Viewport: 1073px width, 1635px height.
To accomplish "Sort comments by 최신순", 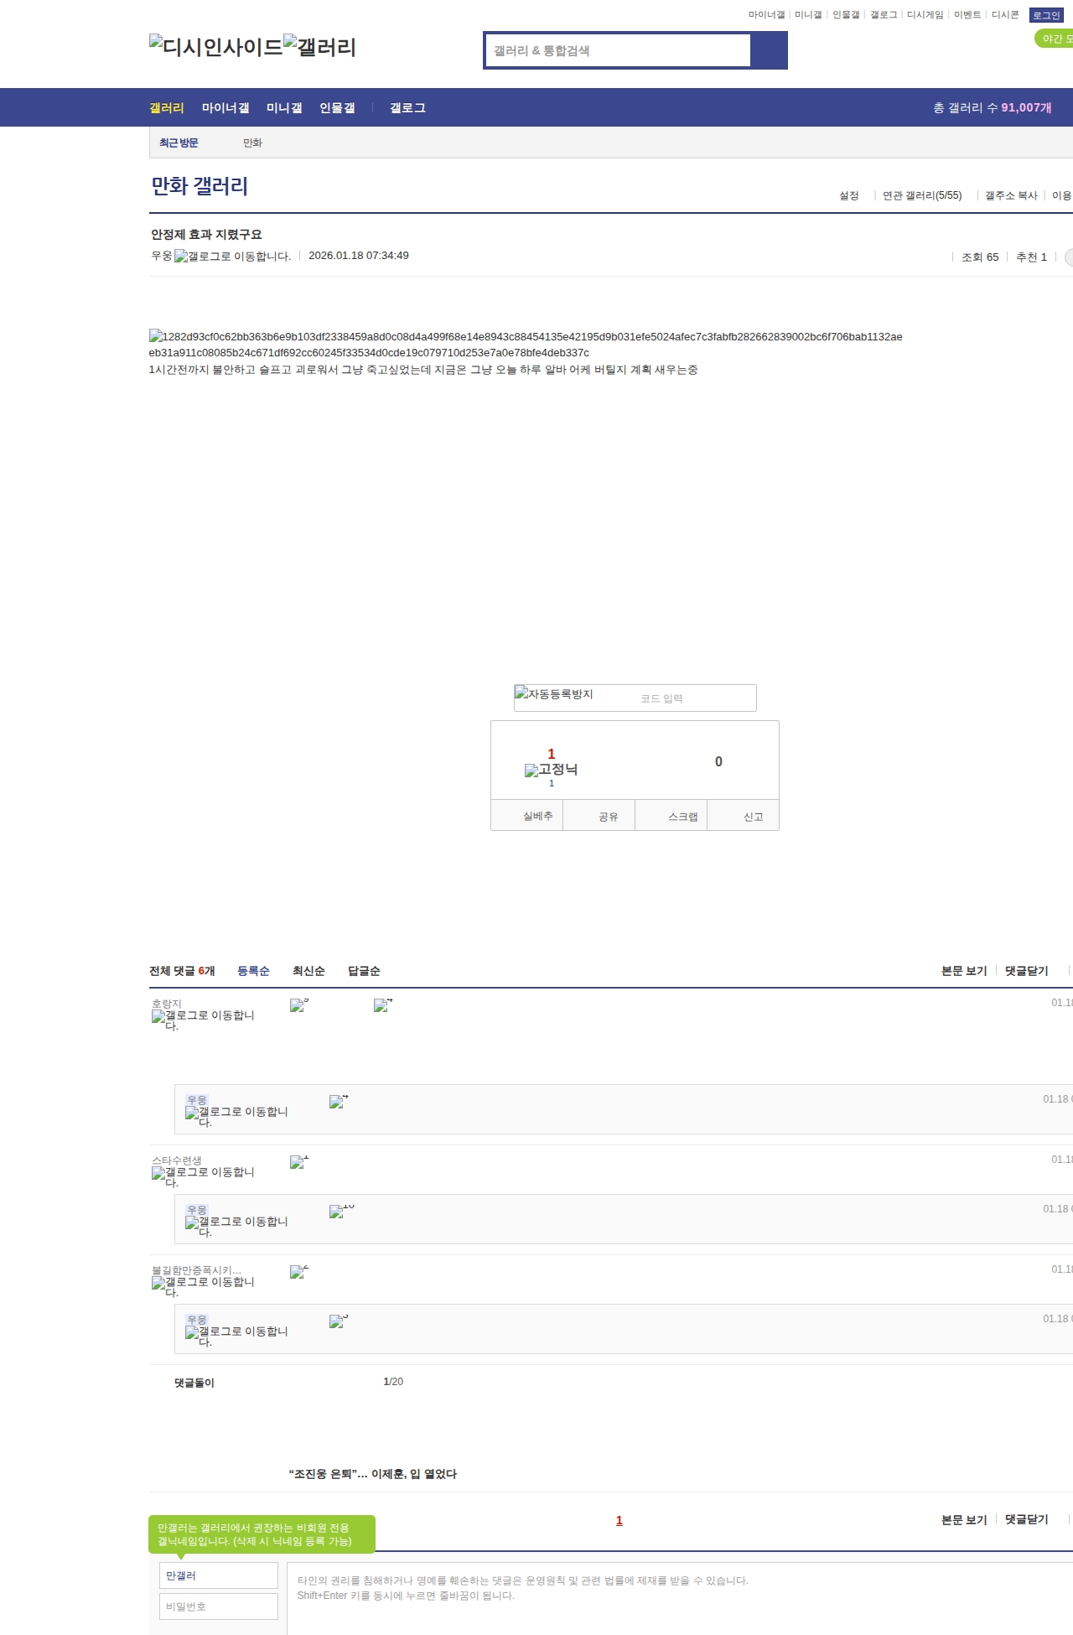I will click(308, 971).
